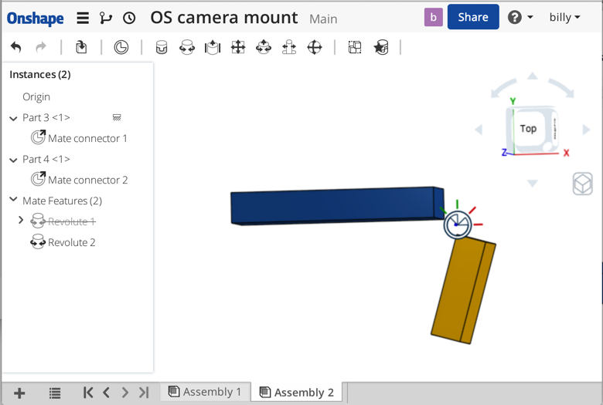Click the isometric view cube icon

(582, 184)
